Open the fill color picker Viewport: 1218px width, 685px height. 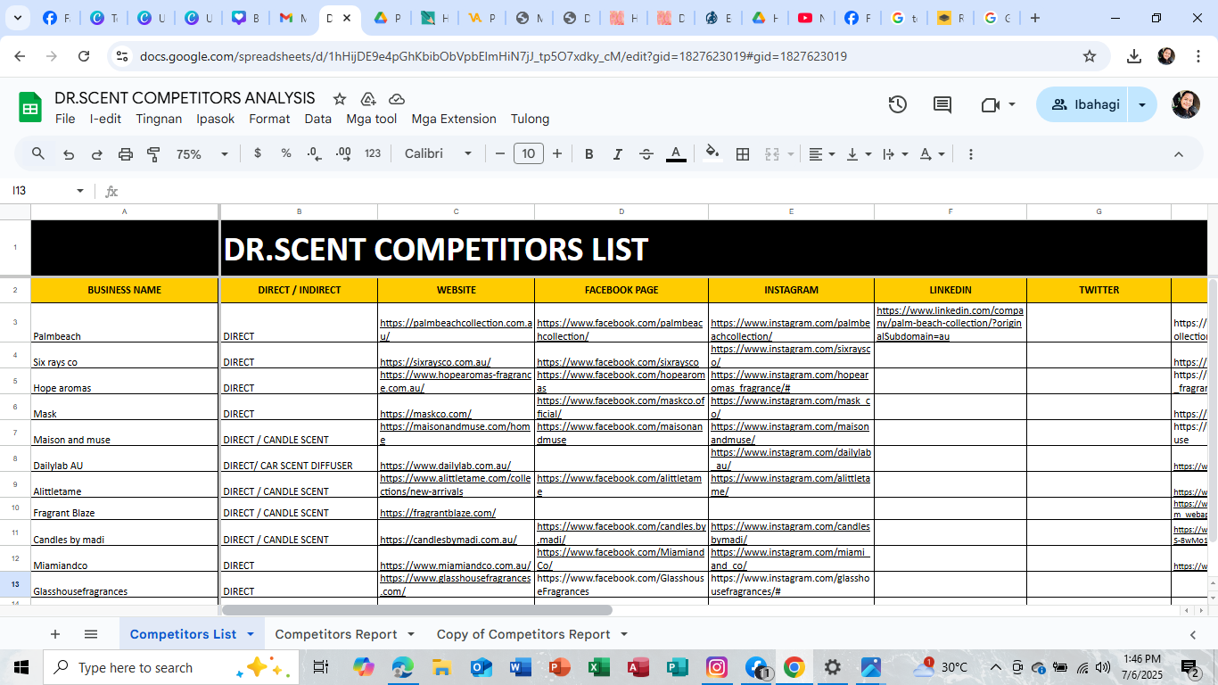(712, 153)
